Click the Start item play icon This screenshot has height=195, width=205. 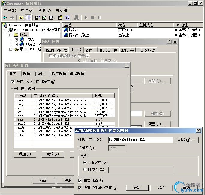86,17
